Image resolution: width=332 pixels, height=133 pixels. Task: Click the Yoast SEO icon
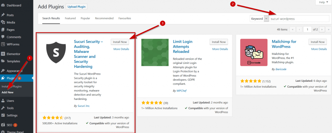pyautogui.click(x=3, y=125)
